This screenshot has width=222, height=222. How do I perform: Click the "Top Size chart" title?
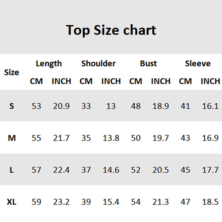coord(111,30)
